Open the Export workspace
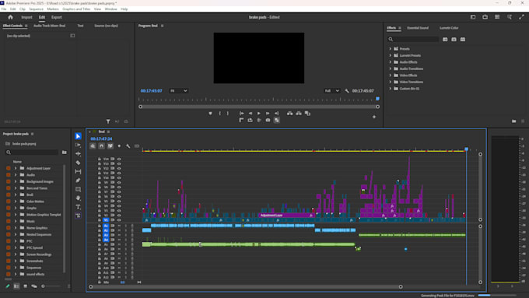 tap(57, 17)
